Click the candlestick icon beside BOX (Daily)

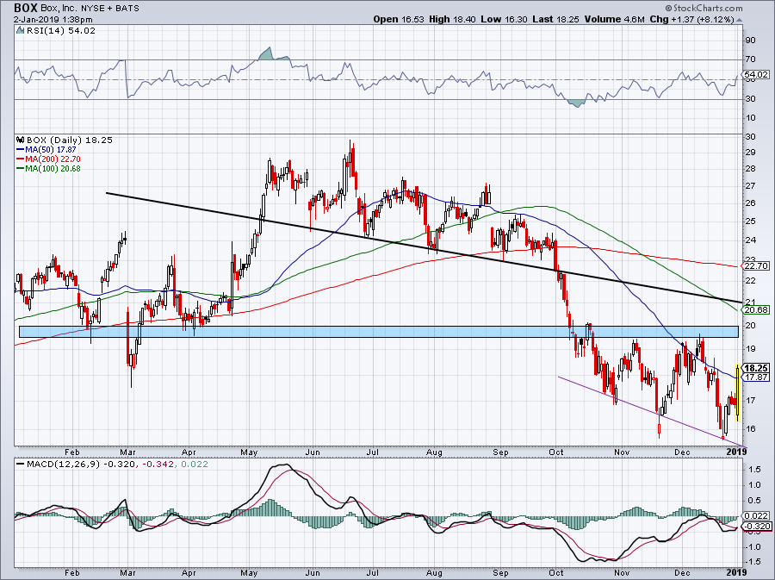point(21,140)
